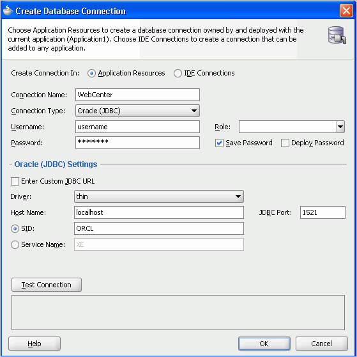Toggle the Save Password checkbox

coord(219,143)
